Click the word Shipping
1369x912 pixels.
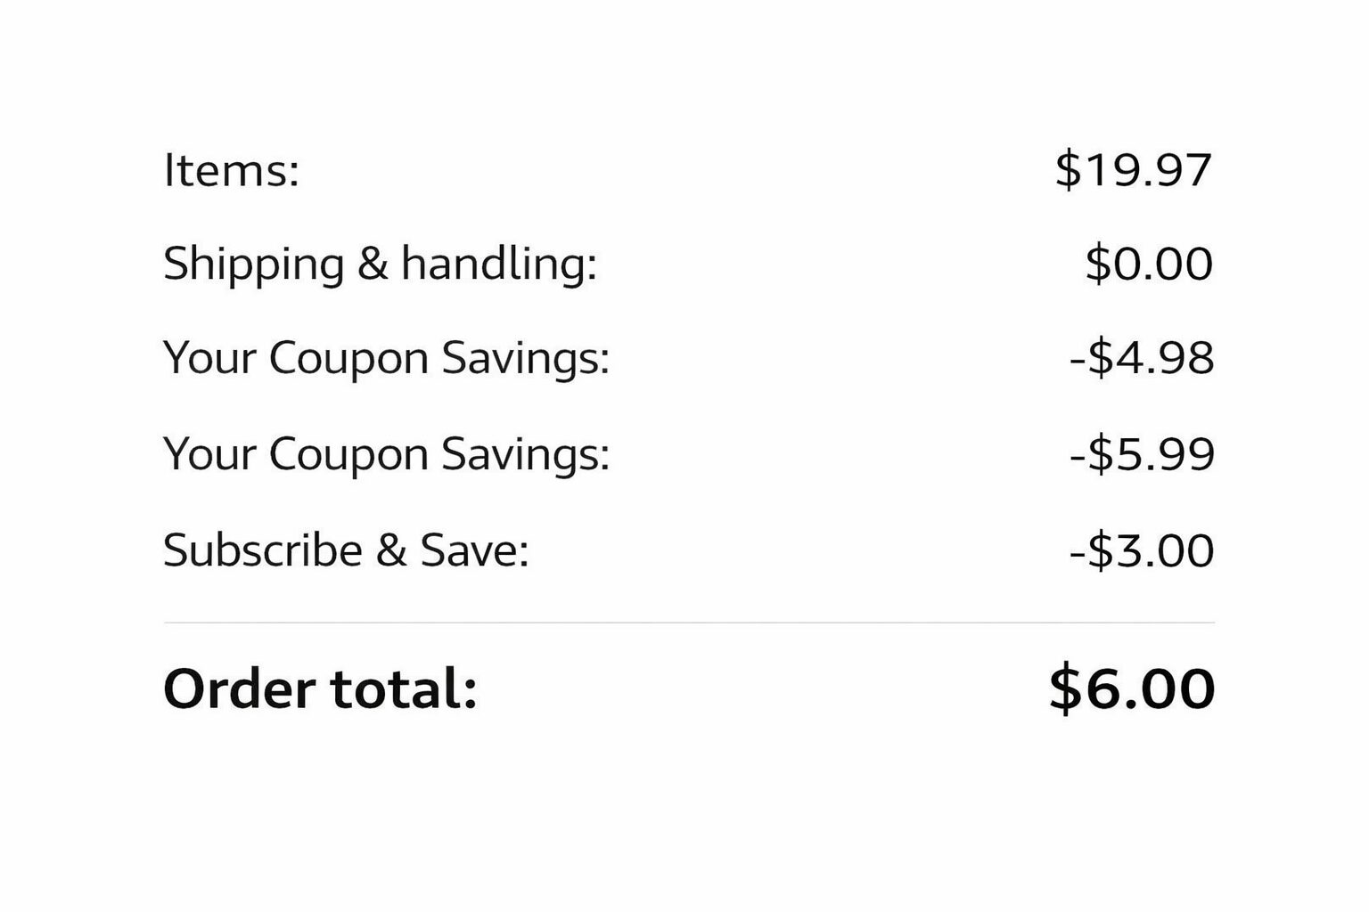point(253,265)
